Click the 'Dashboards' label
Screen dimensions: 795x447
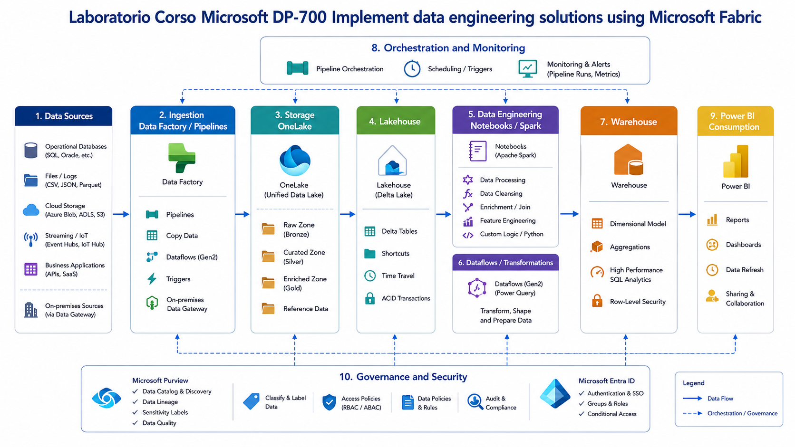pos(744,245)
